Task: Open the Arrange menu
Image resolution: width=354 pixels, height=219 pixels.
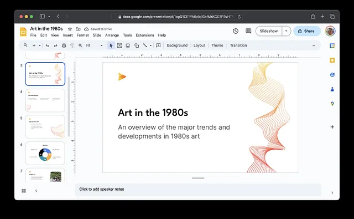Action: click(112, 35)
